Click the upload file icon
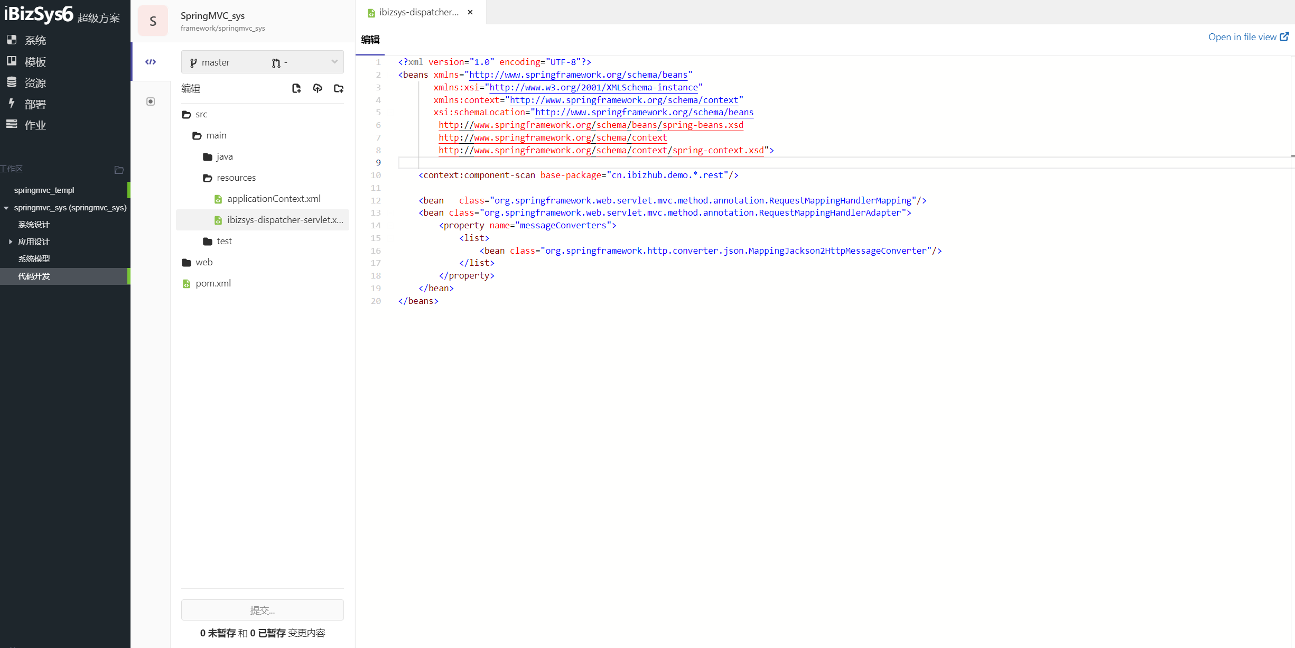 318,88
